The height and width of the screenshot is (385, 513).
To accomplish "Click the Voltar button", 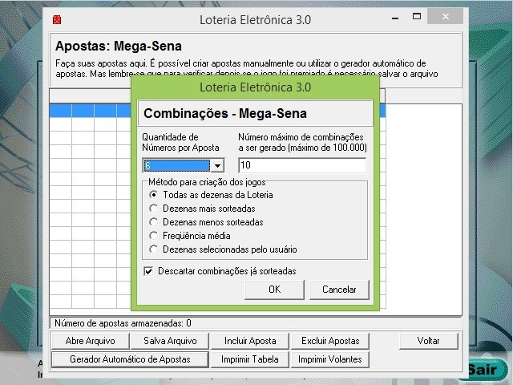I will click(x=428, y=341).
